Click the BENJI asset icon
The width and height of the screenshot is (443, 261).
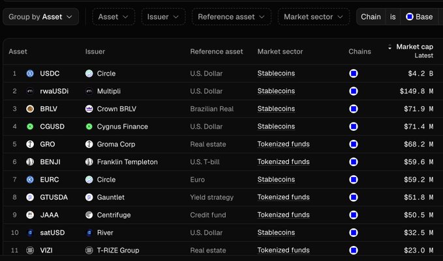[x=30, y=162]
